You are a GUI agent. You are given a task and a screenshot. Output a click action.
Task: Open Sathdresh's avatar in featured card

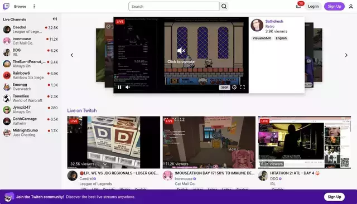click(257, 25)
